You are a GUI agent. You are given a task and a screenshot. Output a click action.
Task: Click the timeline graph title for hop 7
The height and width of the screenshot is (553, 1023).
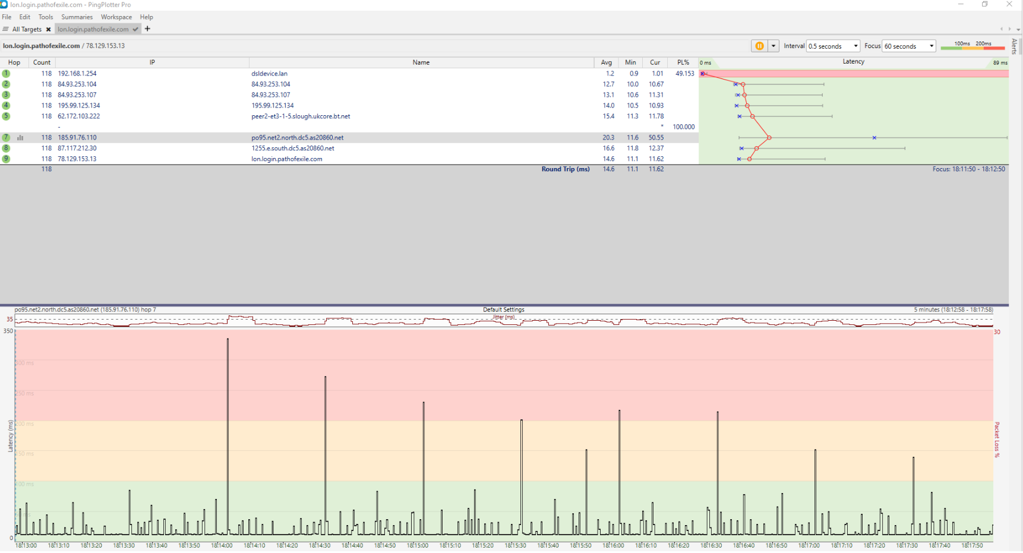tap(86, 309)
